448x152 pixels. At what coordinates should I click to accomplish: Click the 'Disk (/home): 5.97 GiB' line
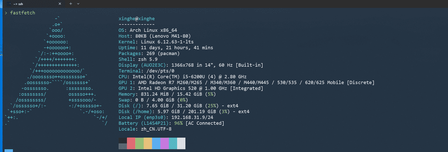[x=184, y=112]
